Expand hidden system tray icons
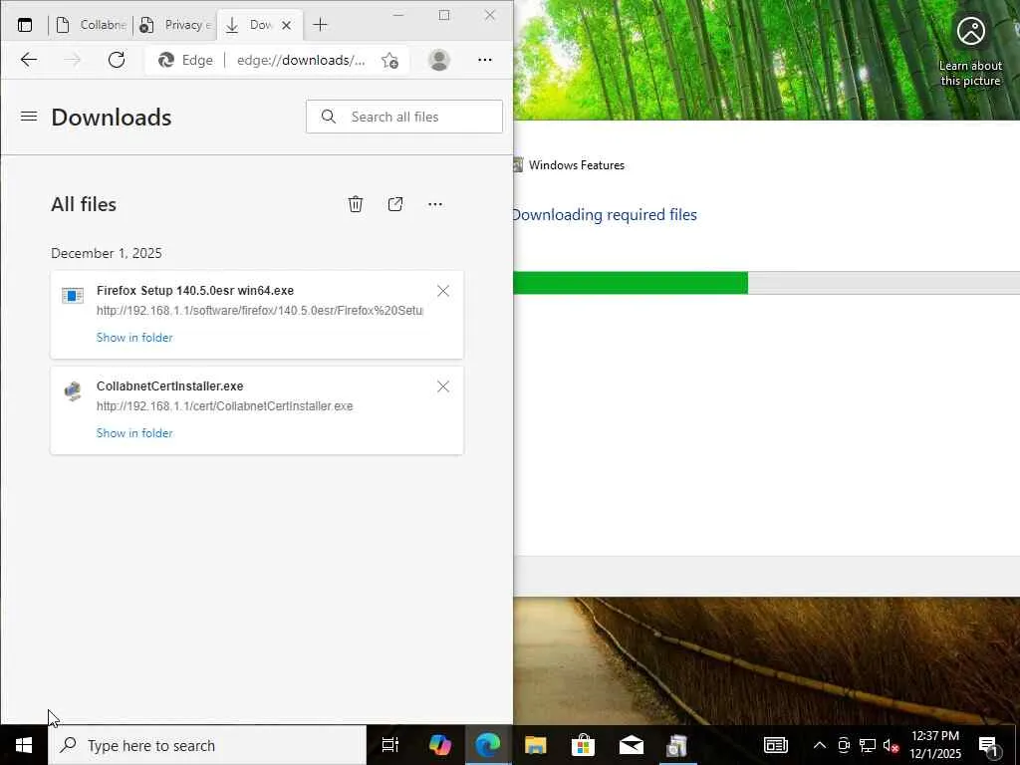 tap(820, 745)
